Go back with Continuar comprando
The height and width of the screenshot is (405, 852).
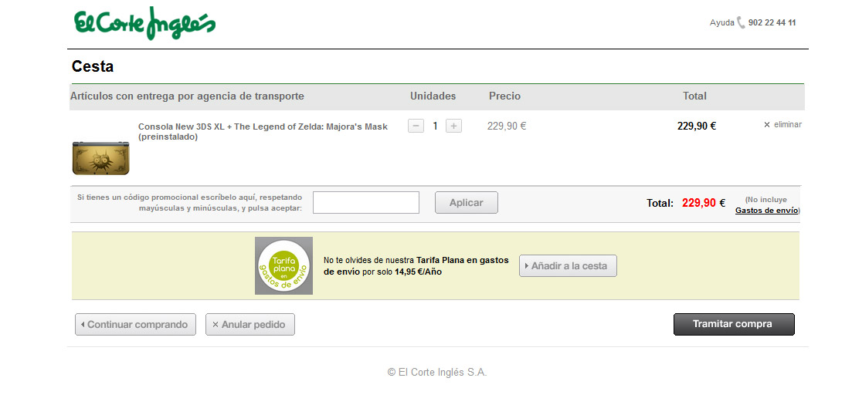(x=135, y=325)
